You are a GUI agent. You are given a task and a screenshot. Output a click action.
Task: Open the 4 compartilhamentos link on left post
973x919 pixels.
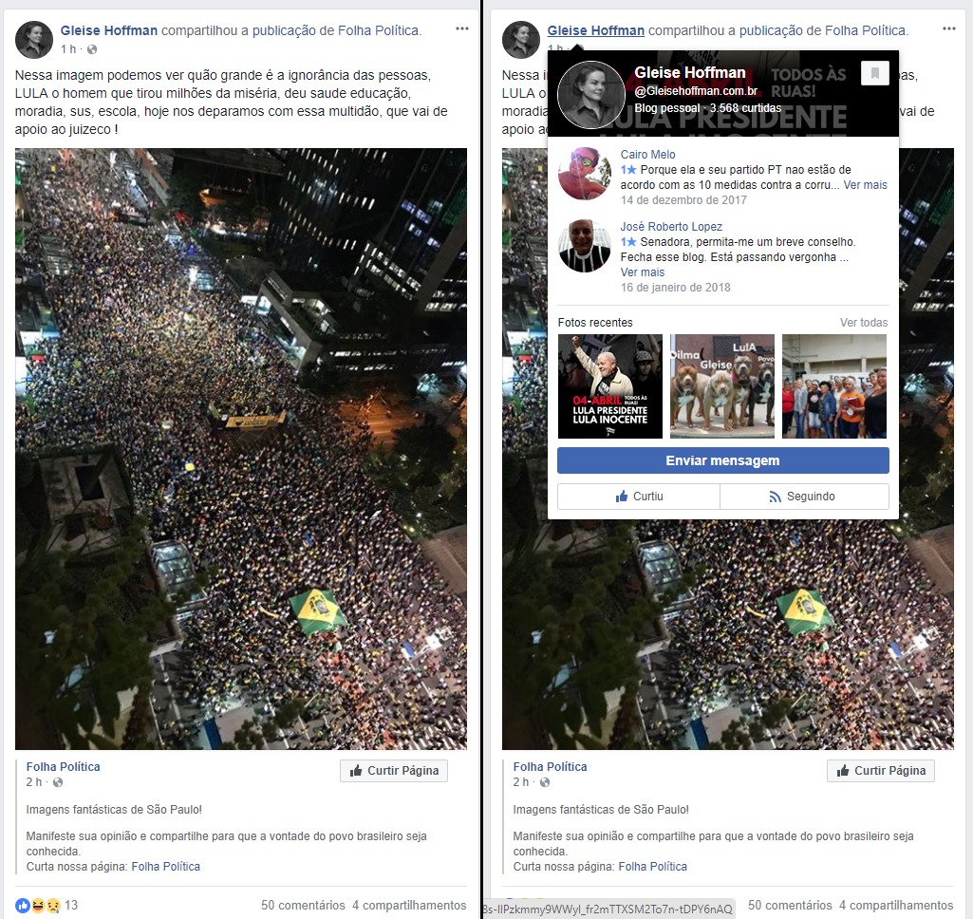tap(409, 905)
